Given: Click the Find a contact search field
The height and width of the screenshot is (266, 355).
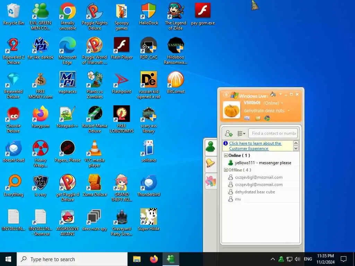Looking at the screenshot, I should pyautogui.click(x=273, y=133).
